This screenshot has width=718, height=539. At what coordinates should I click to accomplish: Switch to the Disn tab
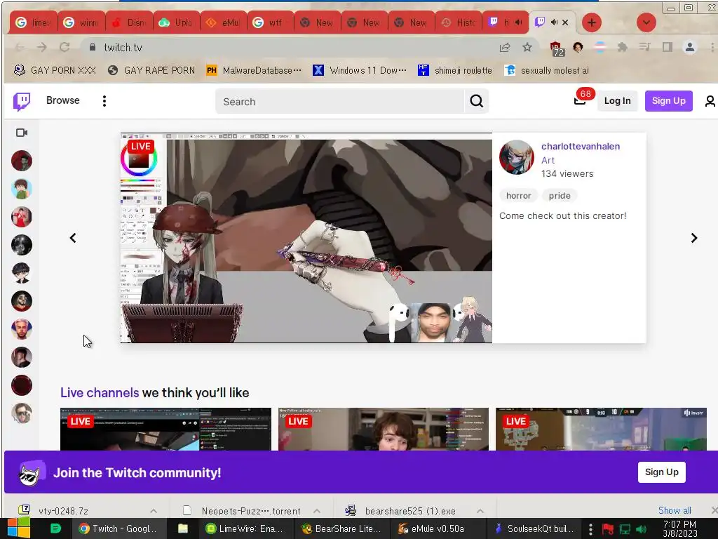coord(129,22)
